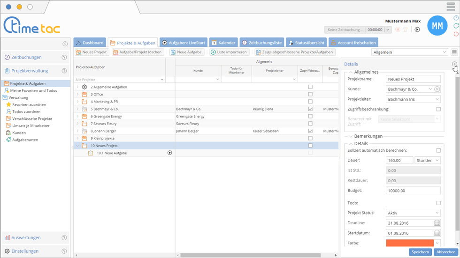This screenshot has height=258, width=460.
Task: Switch to the Kalender tab
Action: (223, 43)
